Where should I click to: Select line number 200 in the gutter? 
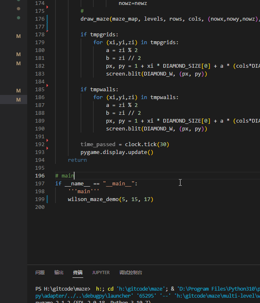click(40, 207)
